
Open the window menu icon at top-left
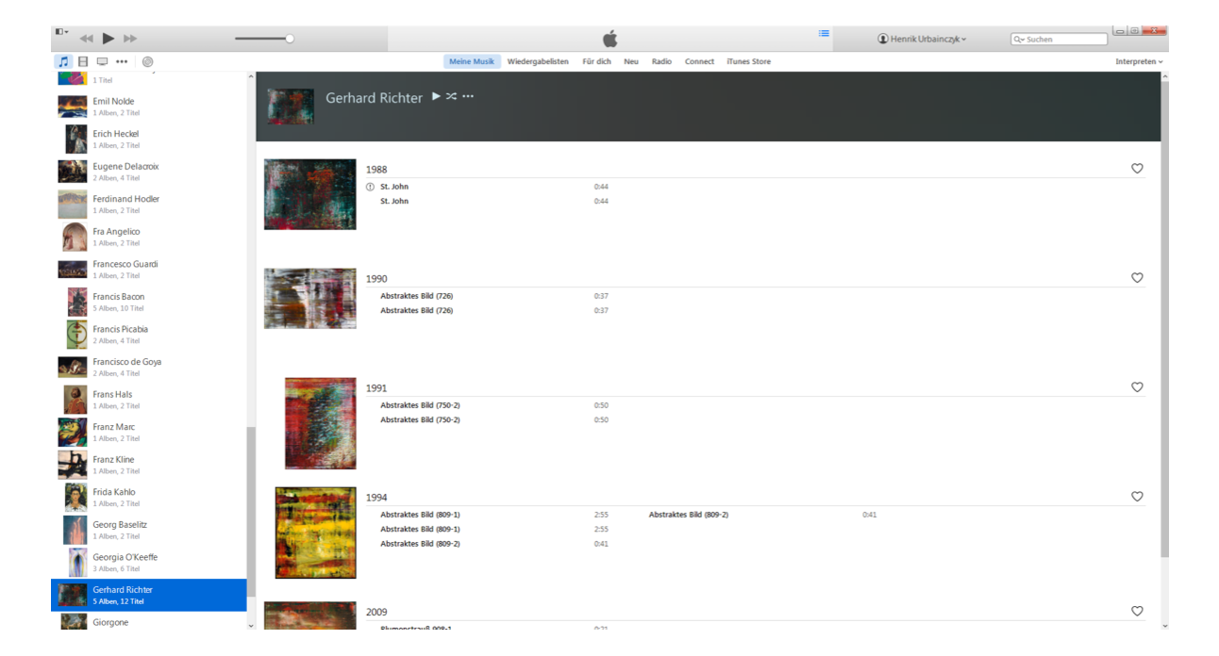tap(61, 32)
